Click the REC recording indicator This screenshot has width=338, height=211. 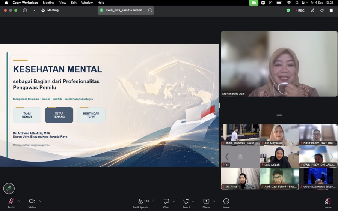[300, 10]
